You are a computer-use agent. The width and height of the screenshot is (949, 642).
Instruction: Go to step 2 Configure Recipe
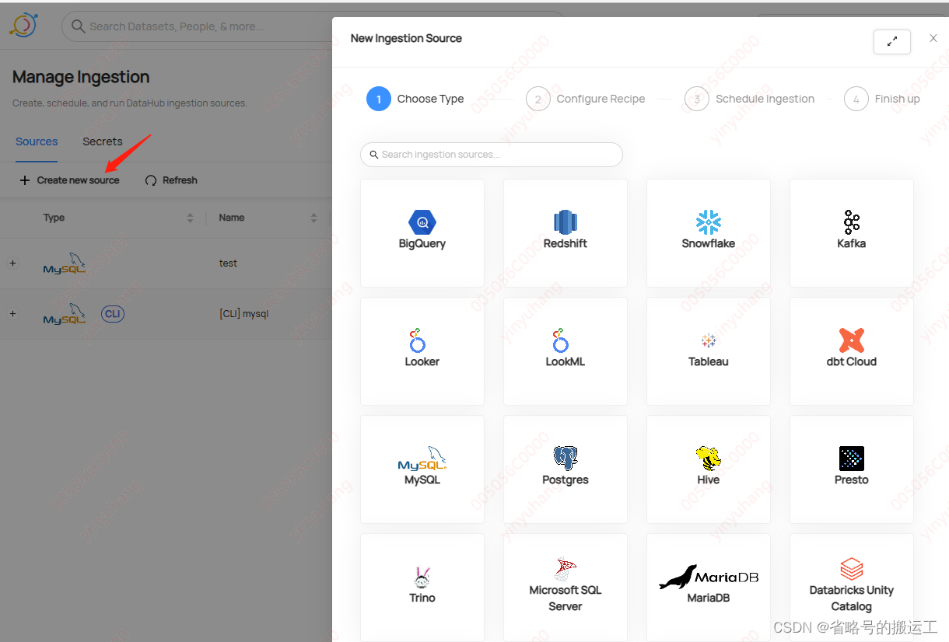pos(586,99)
